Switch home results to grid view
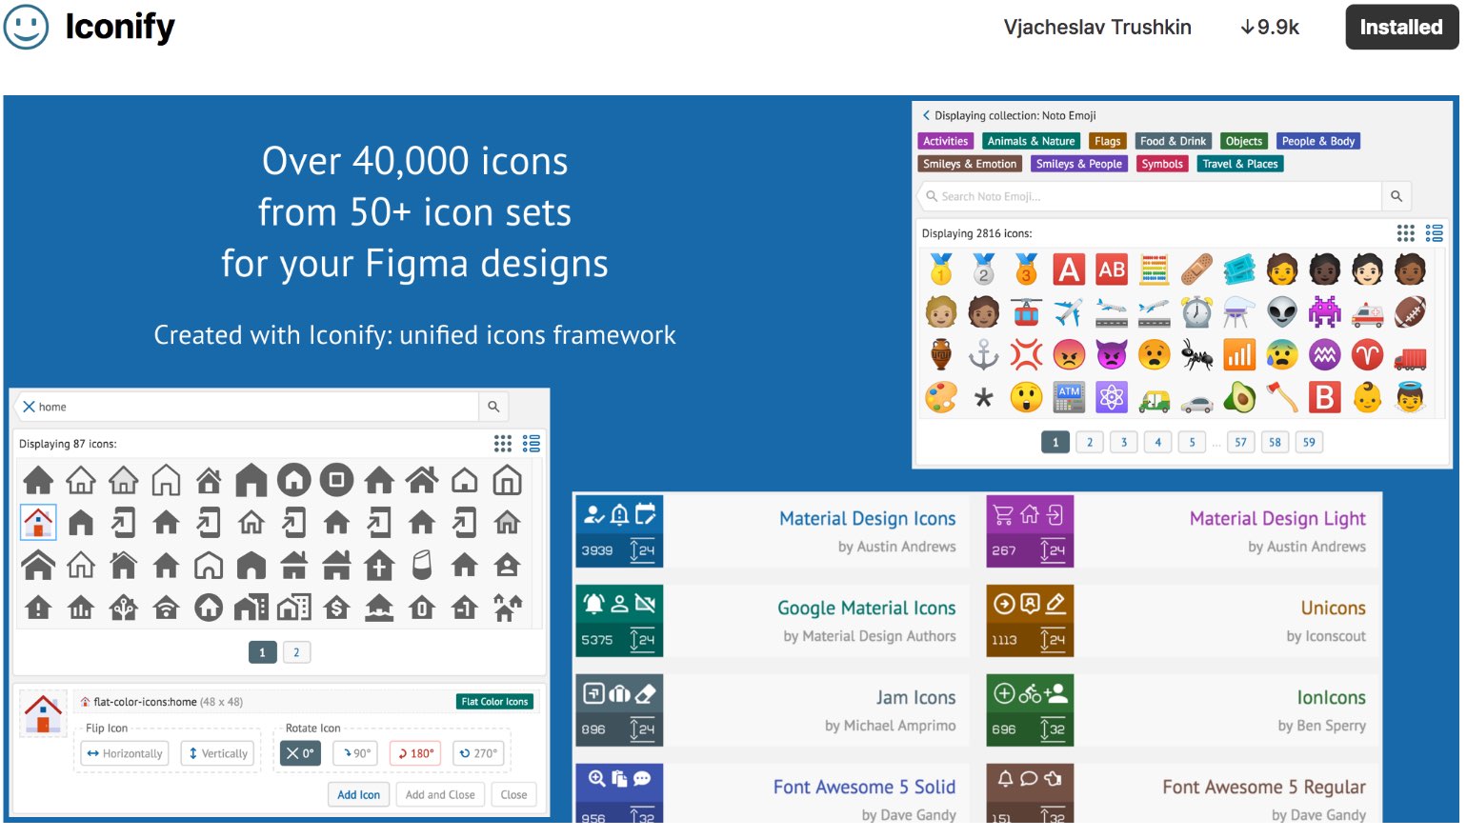This screenshot has width=1467, height=838. [503, 444]
